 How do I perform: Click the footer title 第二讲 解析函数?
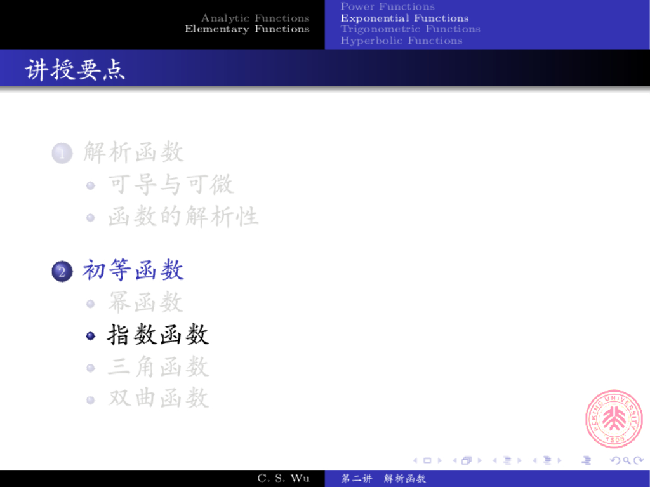pyautogui.click(x=383, y=478)
